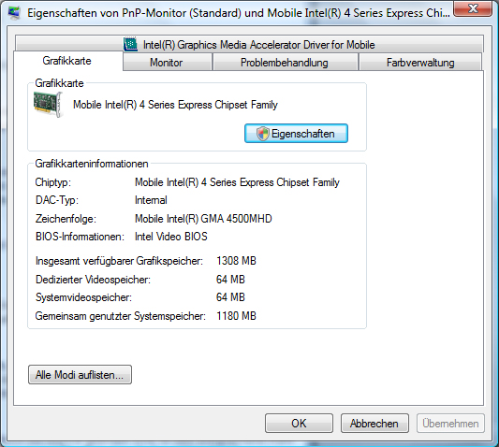This screenshot has width=499, height=447.
Task: Switch to the Monitor tab
Action: click(167, 62)
